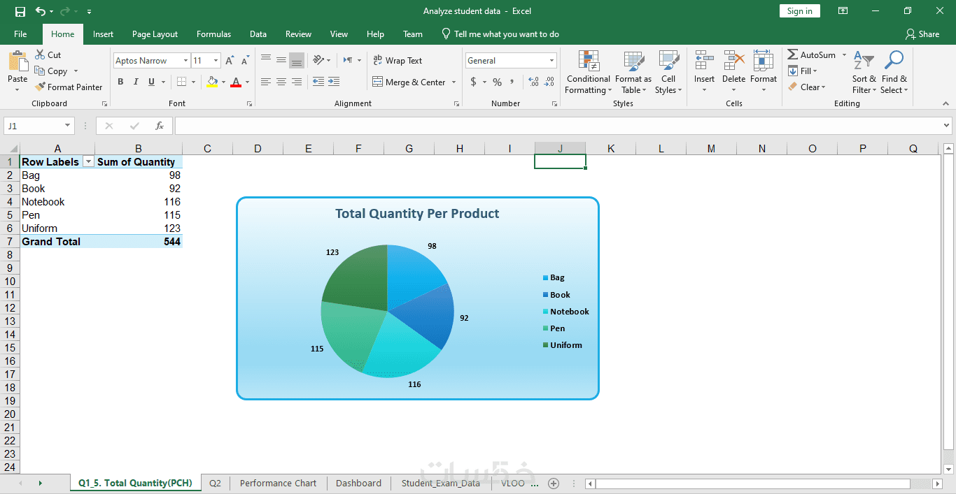Click the Insert Function fx icon
Screen dimensions: 956x494
point(160,126)
